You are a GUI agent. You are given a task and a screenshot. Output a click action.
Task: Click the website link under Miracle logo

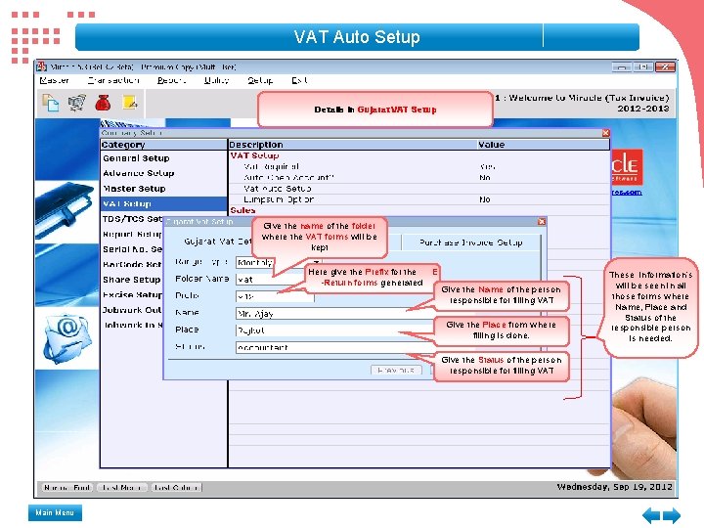(627, 193)
